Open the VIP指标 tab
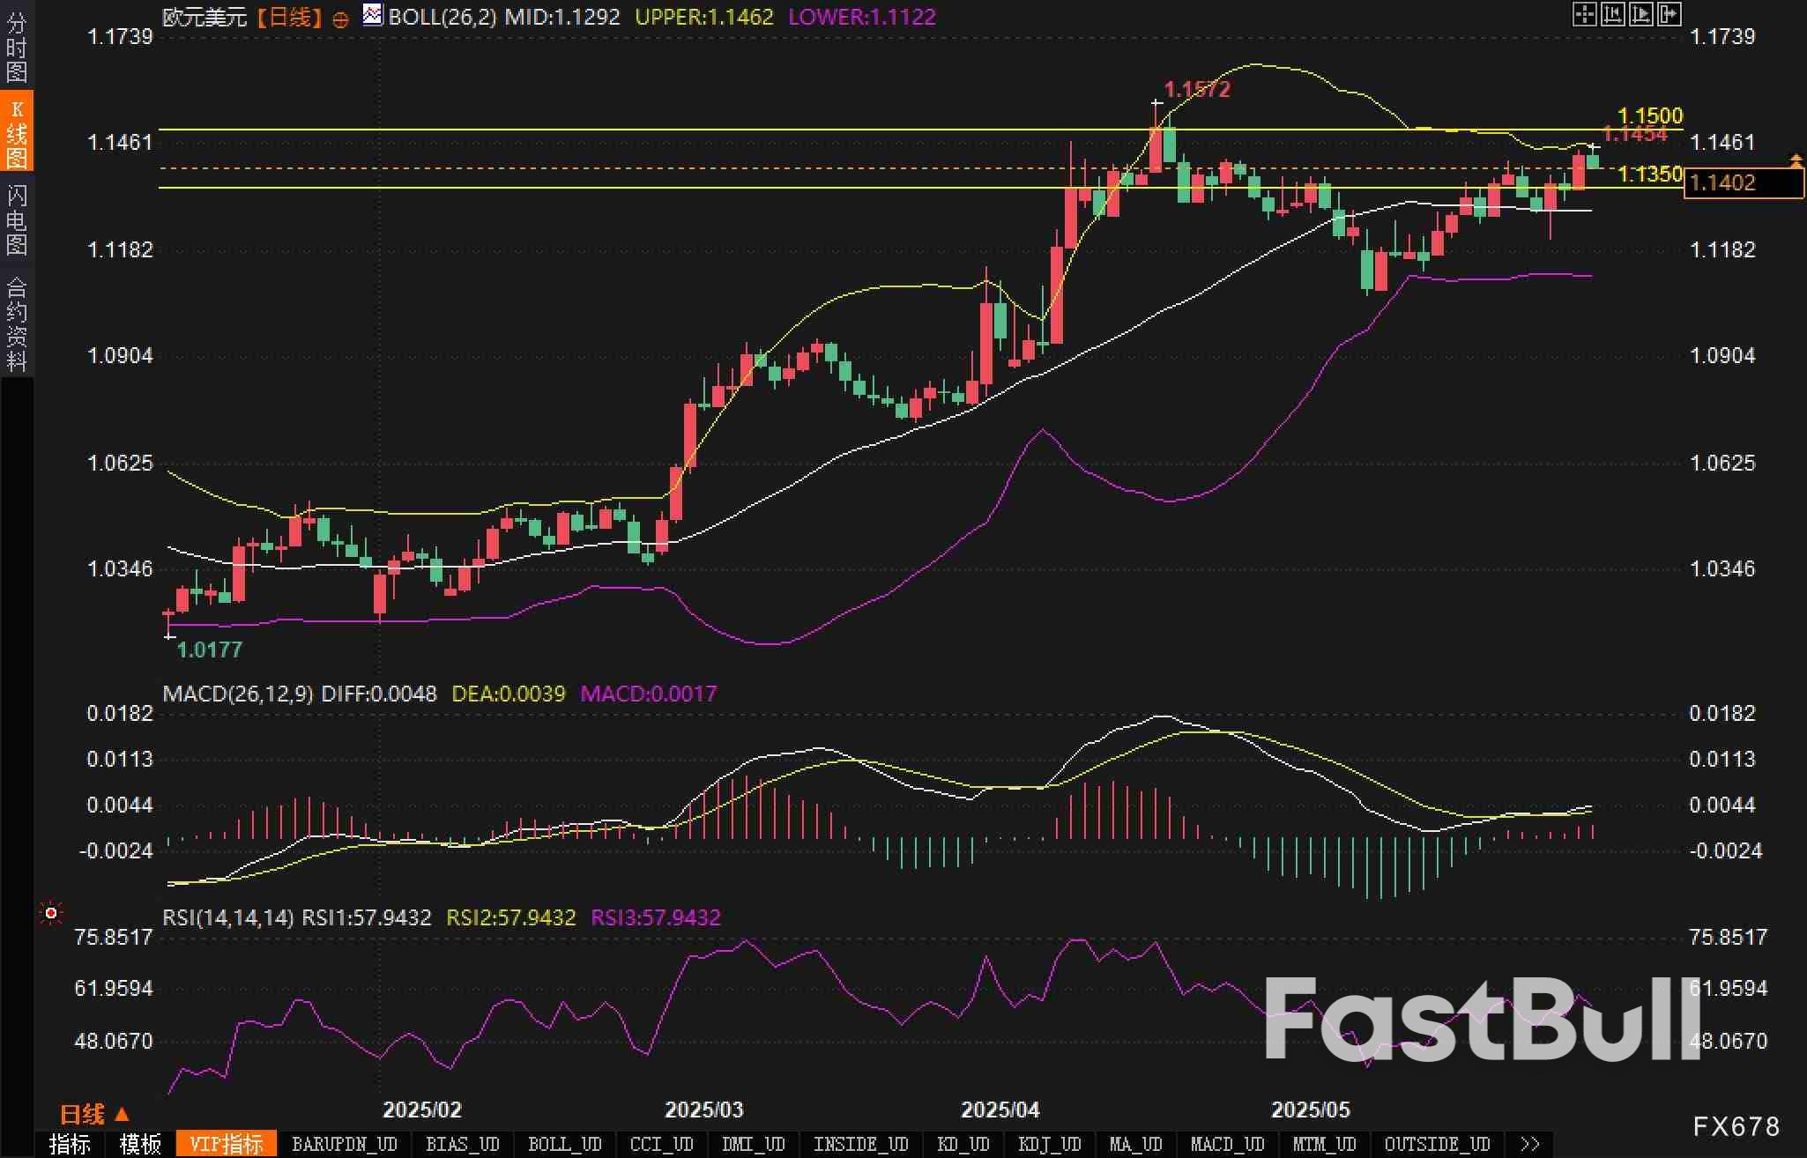This screenshot has width=1807, height=1158. (226, 1144)
